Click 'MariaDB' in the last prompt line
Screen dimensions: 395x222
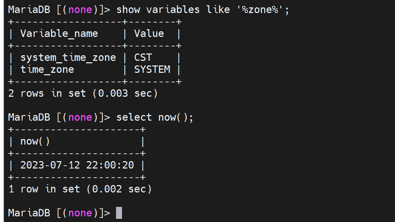click(x=29, y=213)
